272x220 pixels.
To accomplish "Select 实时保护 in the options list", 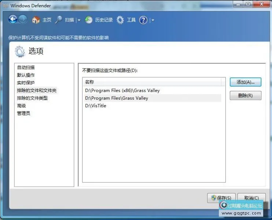I will point(26,82).
